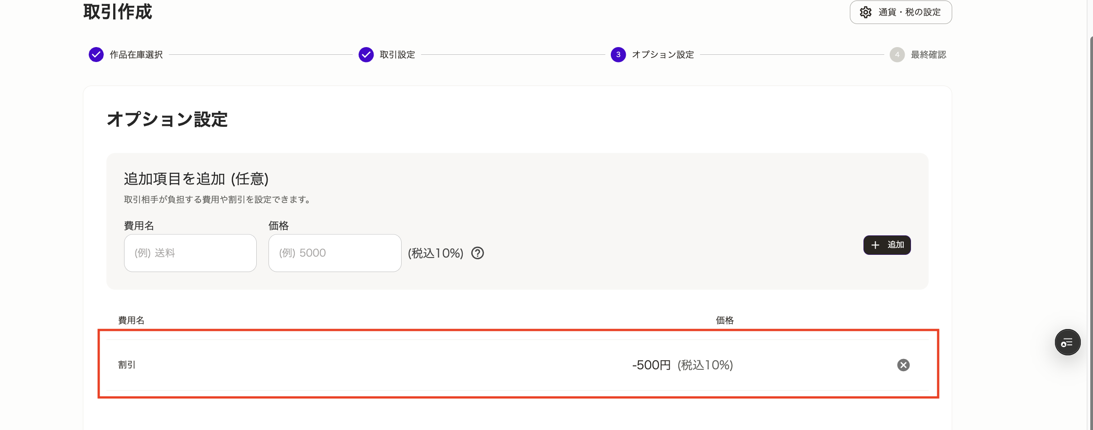Click step 4 circle icon
The image size is (1093, 430).
897,55
